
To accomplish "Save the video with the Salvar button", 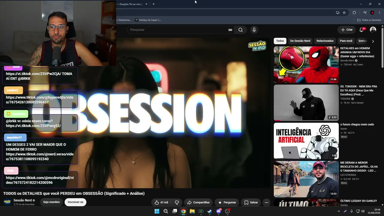I will [251, 202].
